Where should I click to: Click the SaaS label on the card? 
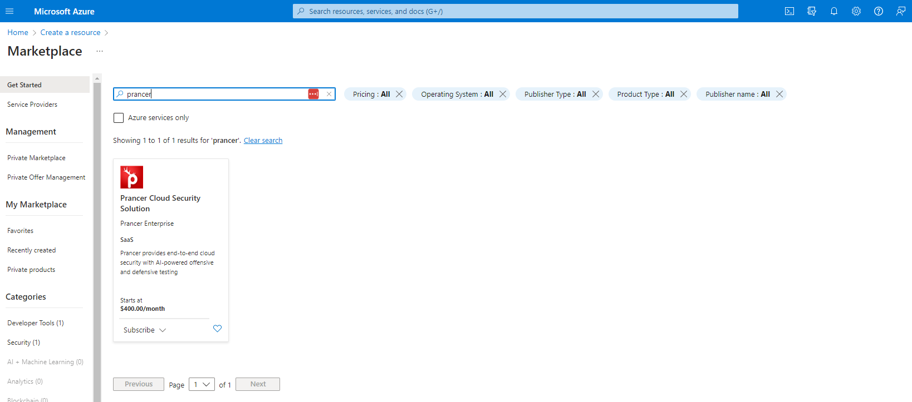[x=127, y=240]
